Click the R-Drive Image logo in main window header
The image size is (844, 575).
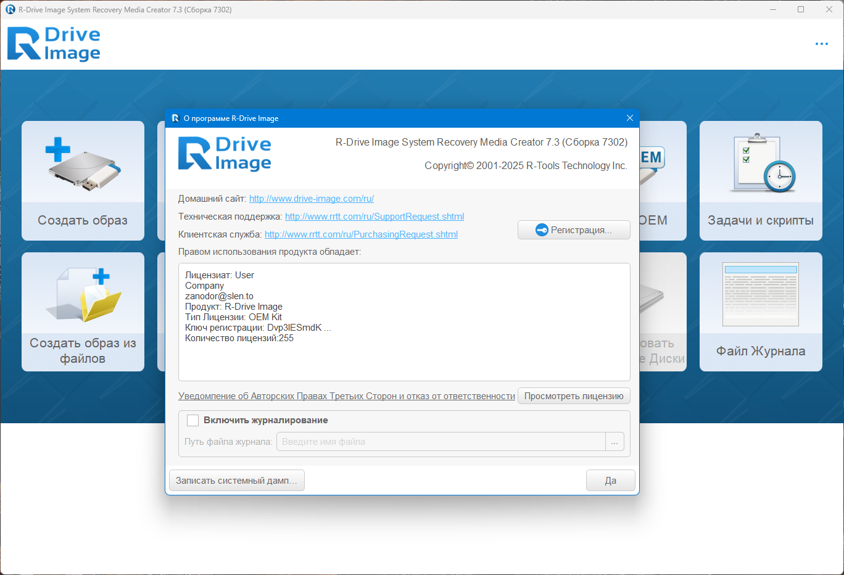(54, 44)
